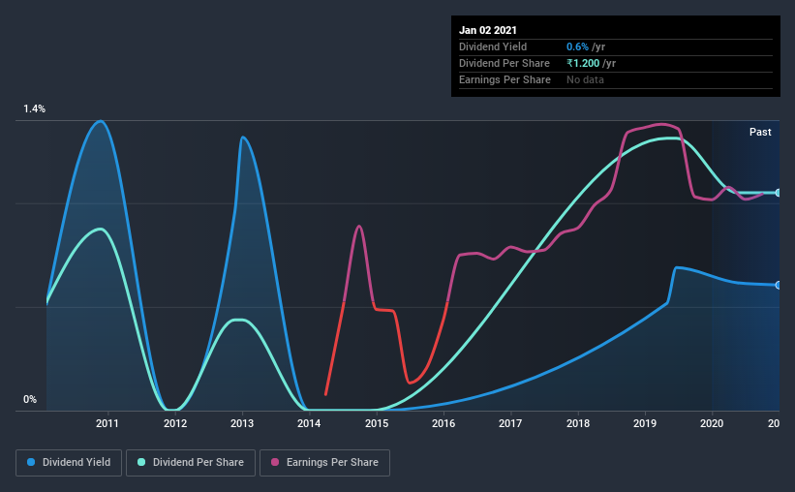Screen dimensions: 795x492
Task: Click the pink Earnings Per Share legend dot
Action: click(x=275, y=462)
